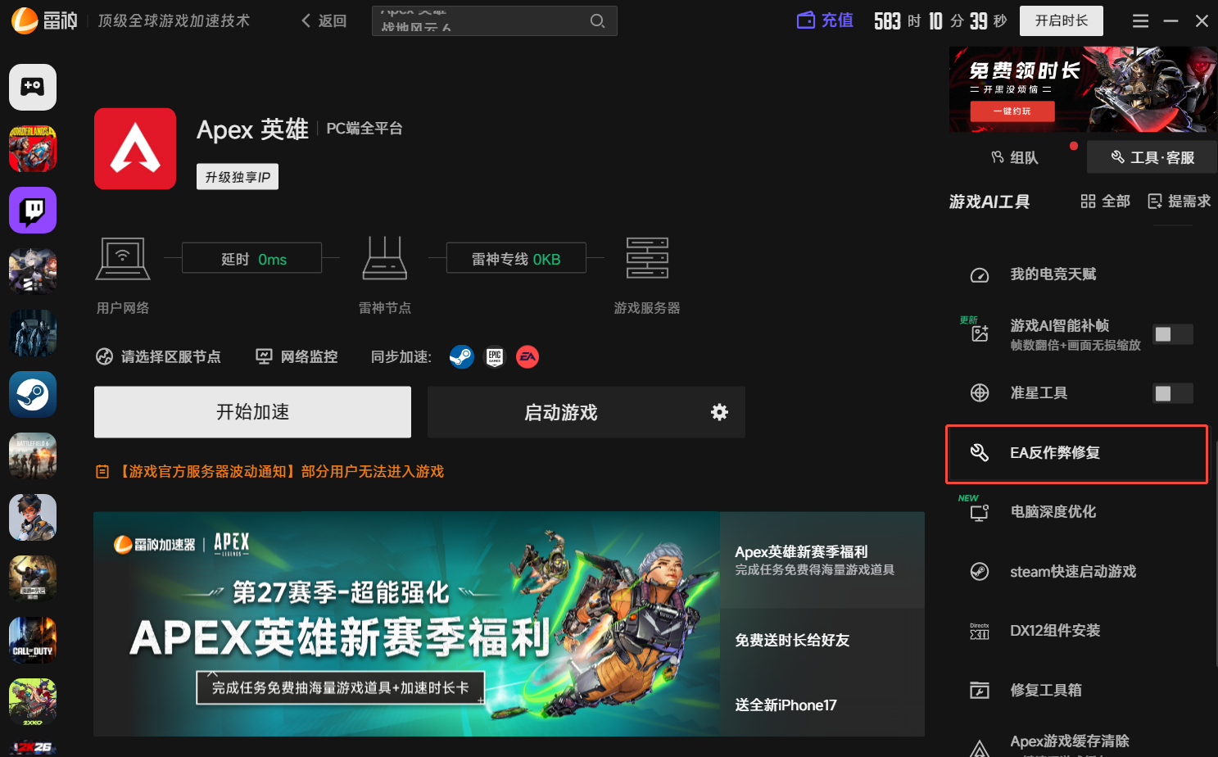1218x757 pixels.
Task: Enable the 游戏AI智能补帧 toggle
Action: (1172, 334)
